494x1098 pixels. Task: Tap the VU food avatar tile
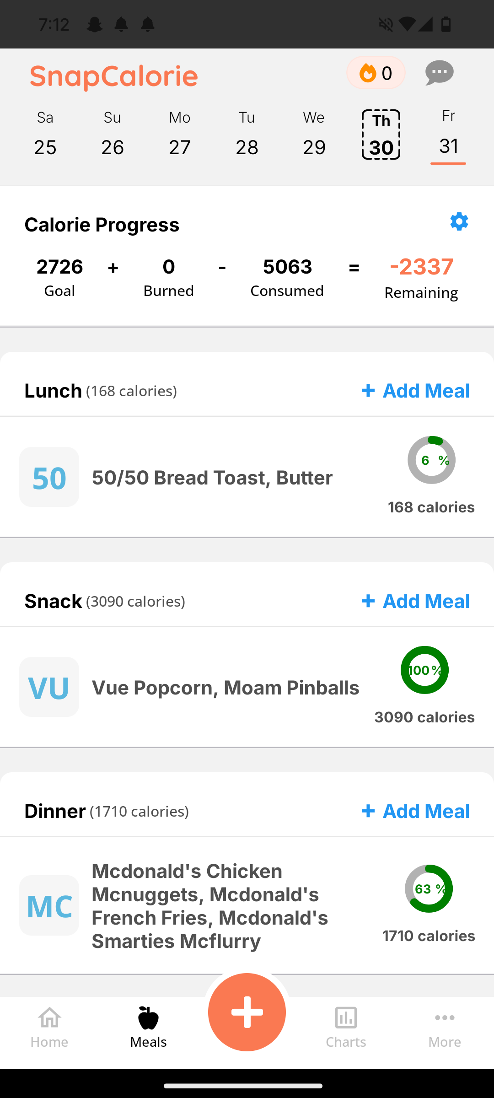(49, 687)
